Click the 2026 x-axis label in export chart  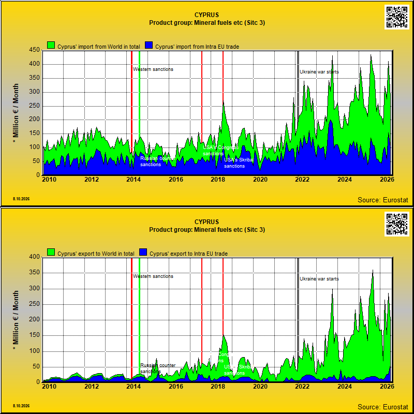[x=387, y=387]
